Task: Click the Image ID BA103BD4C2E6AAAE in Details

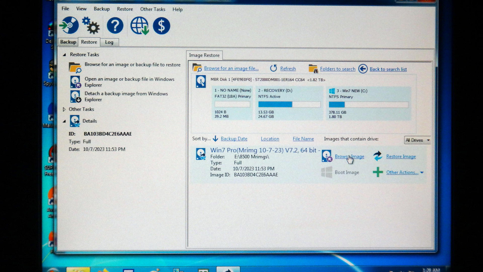Action: click(x=108, y=134)
